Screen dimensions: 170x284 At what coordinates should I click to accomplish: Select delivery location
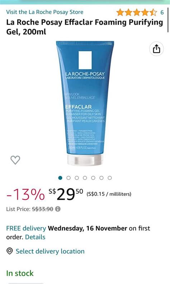coord(50,251)
